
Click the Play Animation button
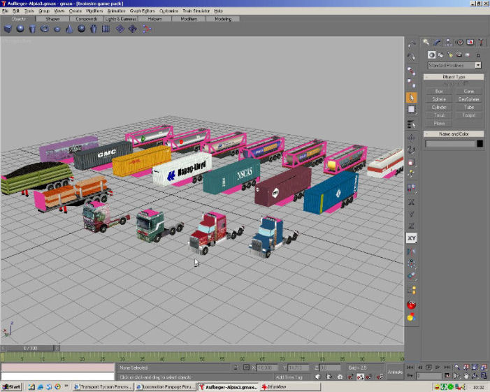[x=428, y=368]
